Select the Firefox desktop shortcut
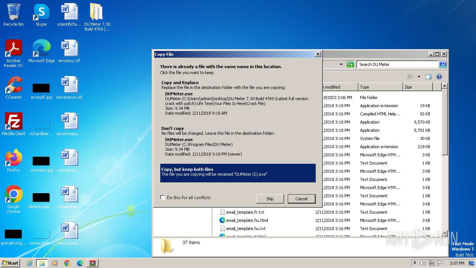 pos(13,161)
